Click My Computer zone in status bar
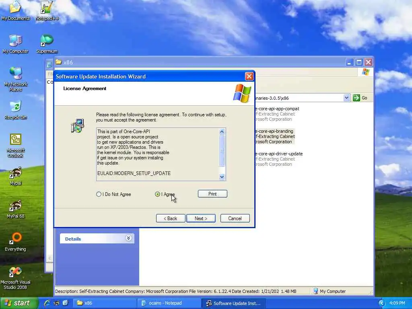Viewport: 412px width, 309px height. click(x=329, y=291)
